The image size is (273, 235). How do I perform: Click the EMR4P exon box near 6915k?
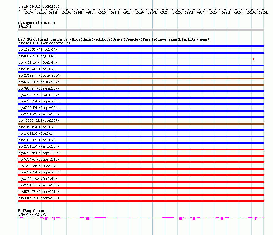[88, 218]
